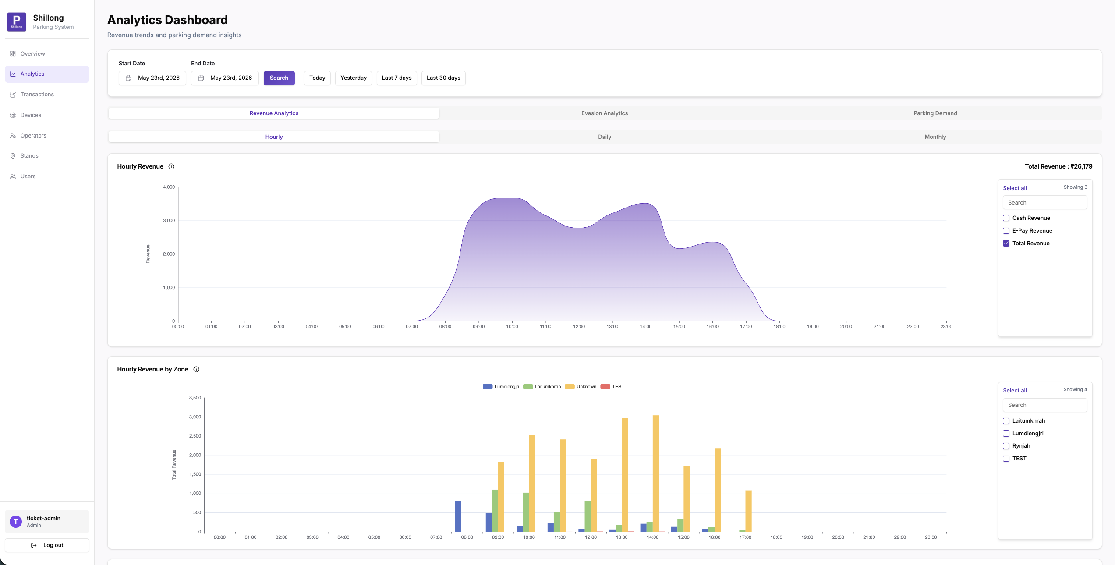This screenshot has width=1115, height=565.
Task: Select the Monthly view tab
Action: 935,137
